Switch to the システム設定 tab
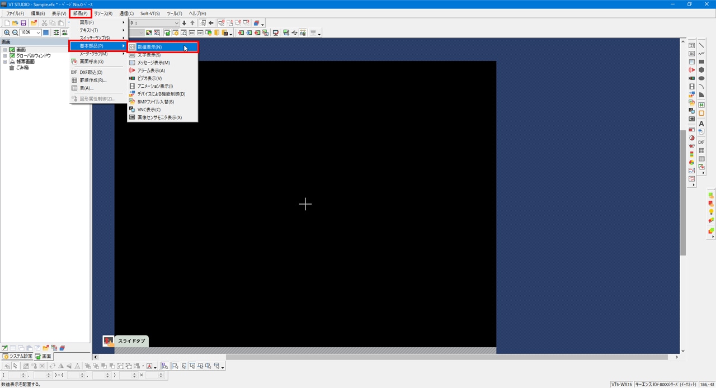This screenshot has width=716, height=388. 17,356
